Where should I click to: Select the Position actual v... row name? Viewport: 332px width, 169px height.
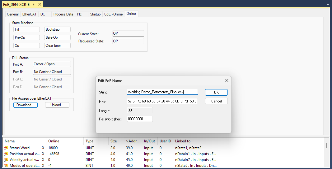24,154
